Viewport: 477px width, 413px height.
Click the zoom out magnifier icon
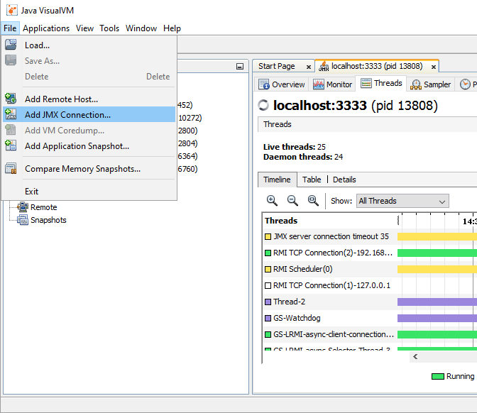pos(292,201)
